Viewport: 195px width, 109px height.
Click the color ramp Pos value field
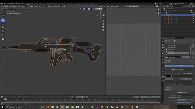pyautogui.click(x=186, y=79)
